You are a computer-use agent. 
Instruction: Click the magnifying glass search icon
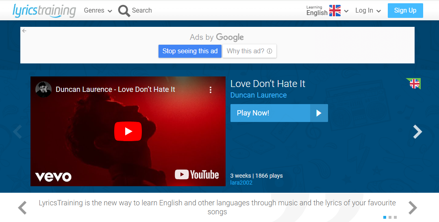click(x=124, y=11)
